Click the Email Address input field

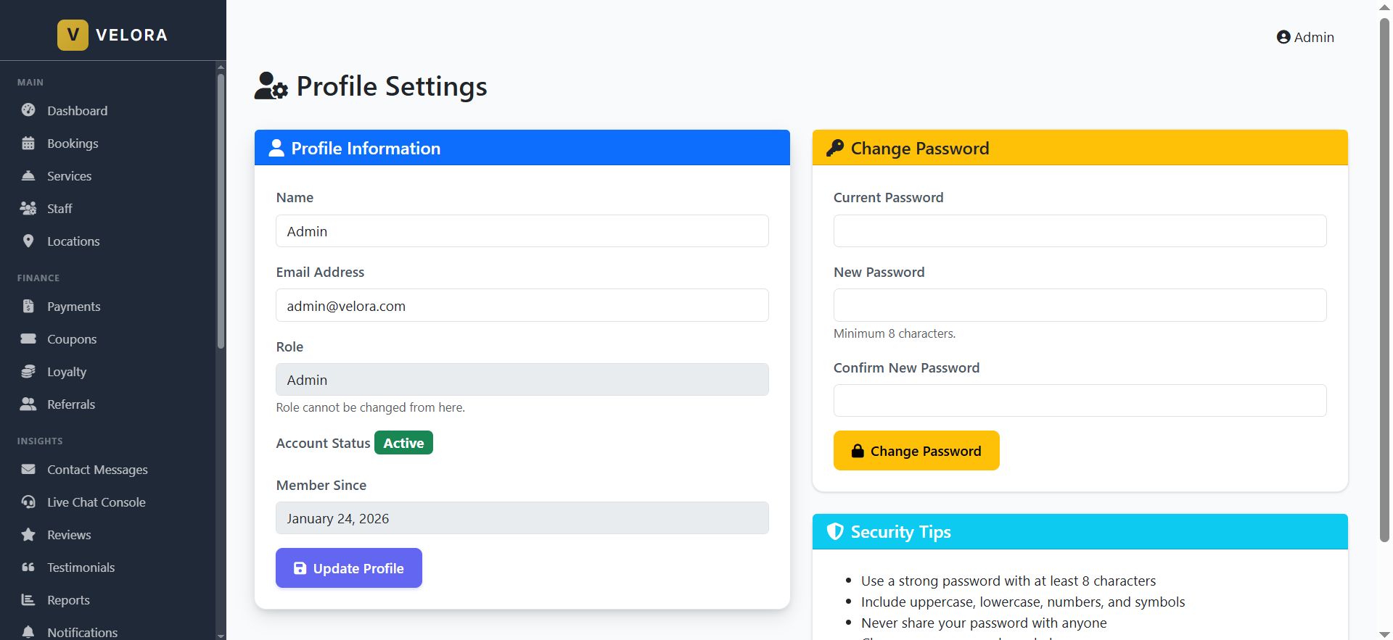pyautogui.click(x=522, y=305)
